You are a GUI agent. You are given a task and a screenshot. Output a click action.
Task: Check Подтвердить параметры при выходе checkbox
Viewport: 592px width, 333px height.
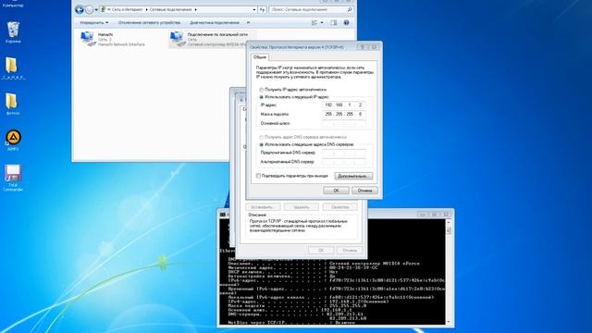click(x=259, y=176)
